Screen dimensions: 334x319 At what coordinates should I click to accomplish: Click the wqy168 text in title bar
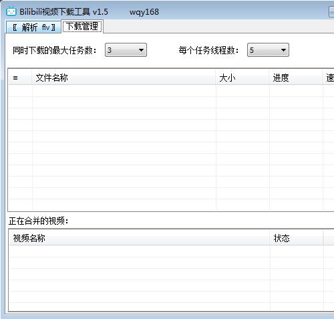(x=144, y=12)
